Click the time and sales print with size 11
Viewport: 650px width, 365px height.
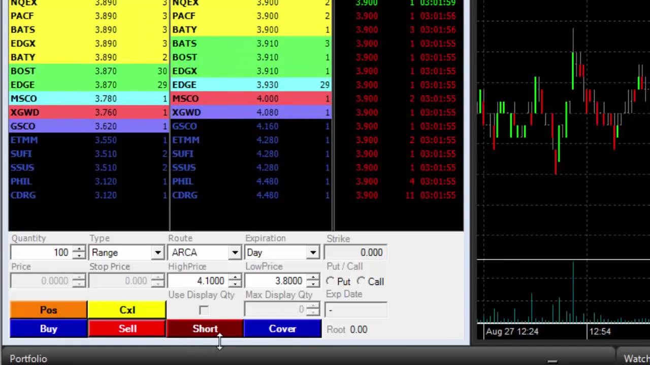(x=399, y=195)
